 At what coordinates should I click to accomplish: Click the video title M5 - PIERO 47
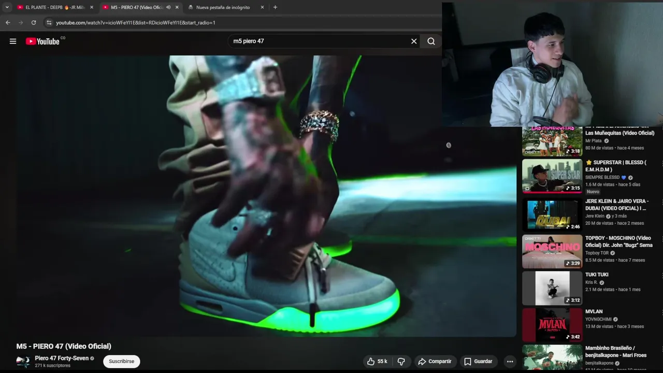click(64, 347)
